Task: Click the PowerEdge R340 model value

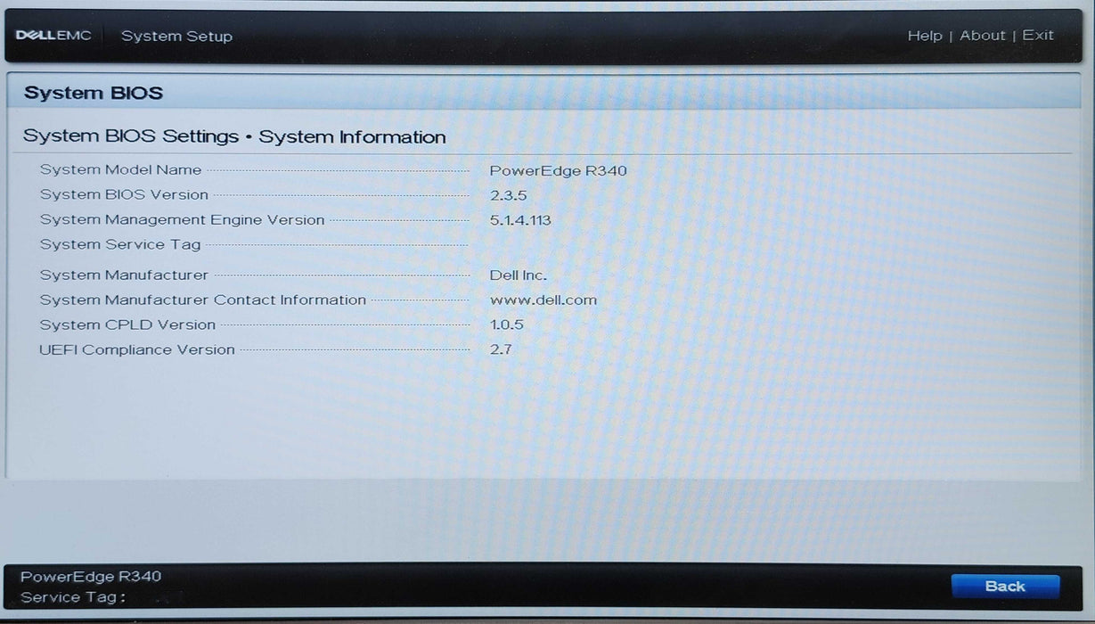Action: pos(559,171)
